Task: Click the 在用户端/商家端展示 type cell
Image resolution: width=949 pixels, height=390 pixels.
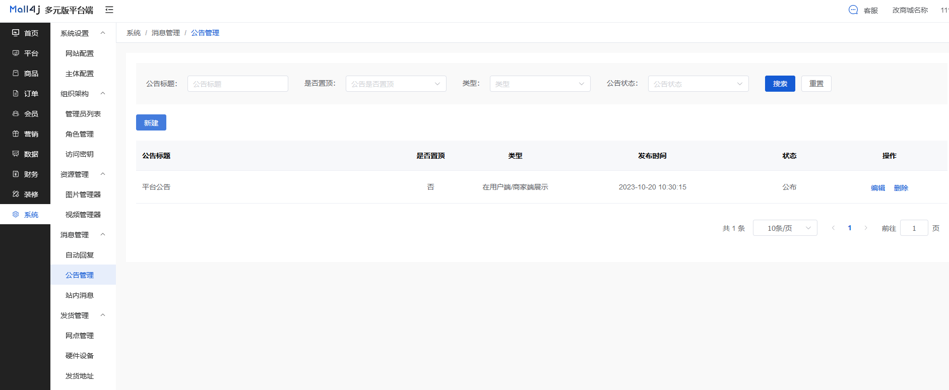Action: [x=515, y=187]
